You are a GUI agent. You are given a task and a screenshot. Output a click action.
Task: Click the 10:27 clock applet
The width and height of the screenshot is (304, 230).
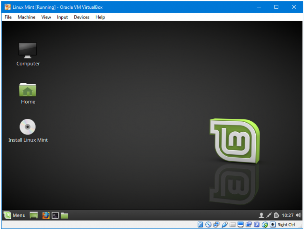[287, 215]
